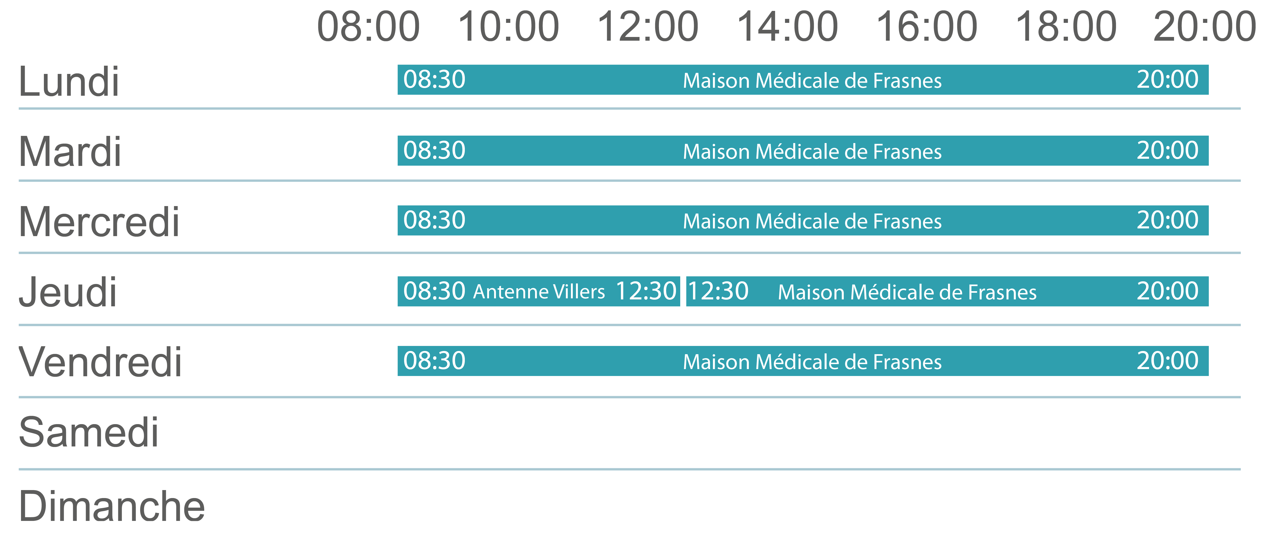Select the Lundi Maison Médicale de Frasnes bar
This screenshot has width=1282, height=535.
pyautogui.click(x=803, y=80)
